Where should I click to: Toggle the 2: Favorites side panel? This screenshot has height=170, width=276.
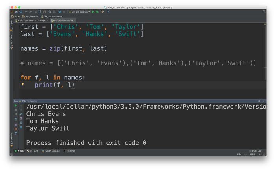11,140
